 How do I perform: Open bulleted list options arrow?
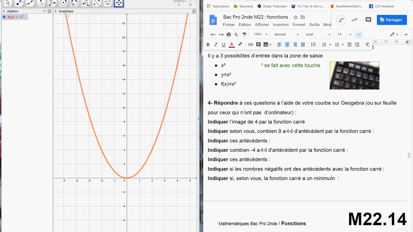pyautogui.click(x=343, y=44)
